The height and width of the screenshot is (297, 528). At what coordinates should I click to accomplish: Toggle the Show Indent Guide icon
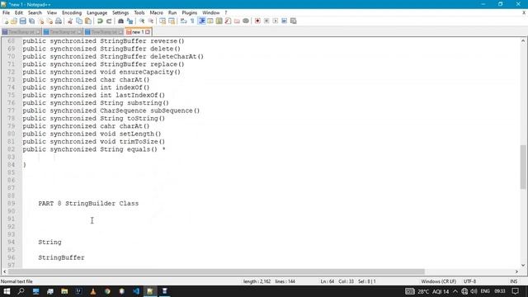coord(201,21)
